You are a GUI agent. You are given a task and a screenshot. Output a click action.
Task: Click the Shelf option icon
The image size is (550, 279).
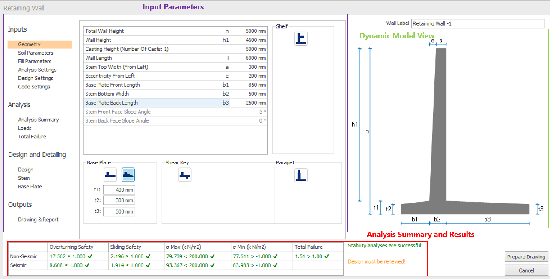click(301, 39)
